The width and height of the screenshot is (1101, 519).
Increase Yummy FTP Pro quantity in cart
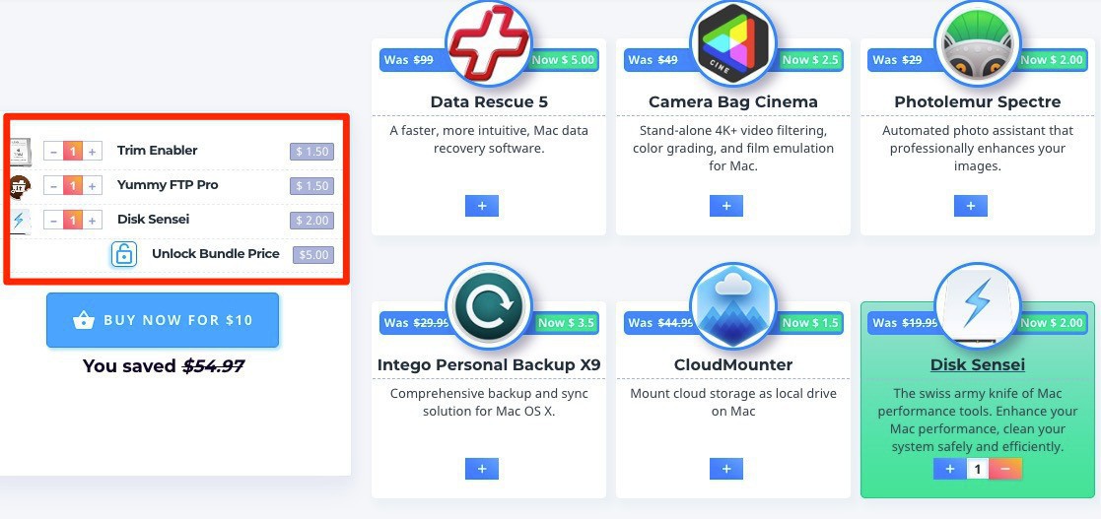point(92,186)
